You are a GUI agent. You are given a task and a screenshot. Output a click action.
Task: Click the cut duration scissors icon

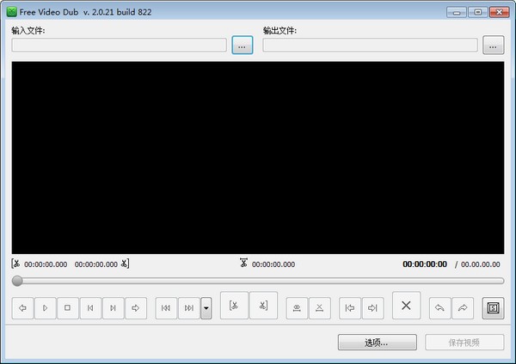pos(243,263)
